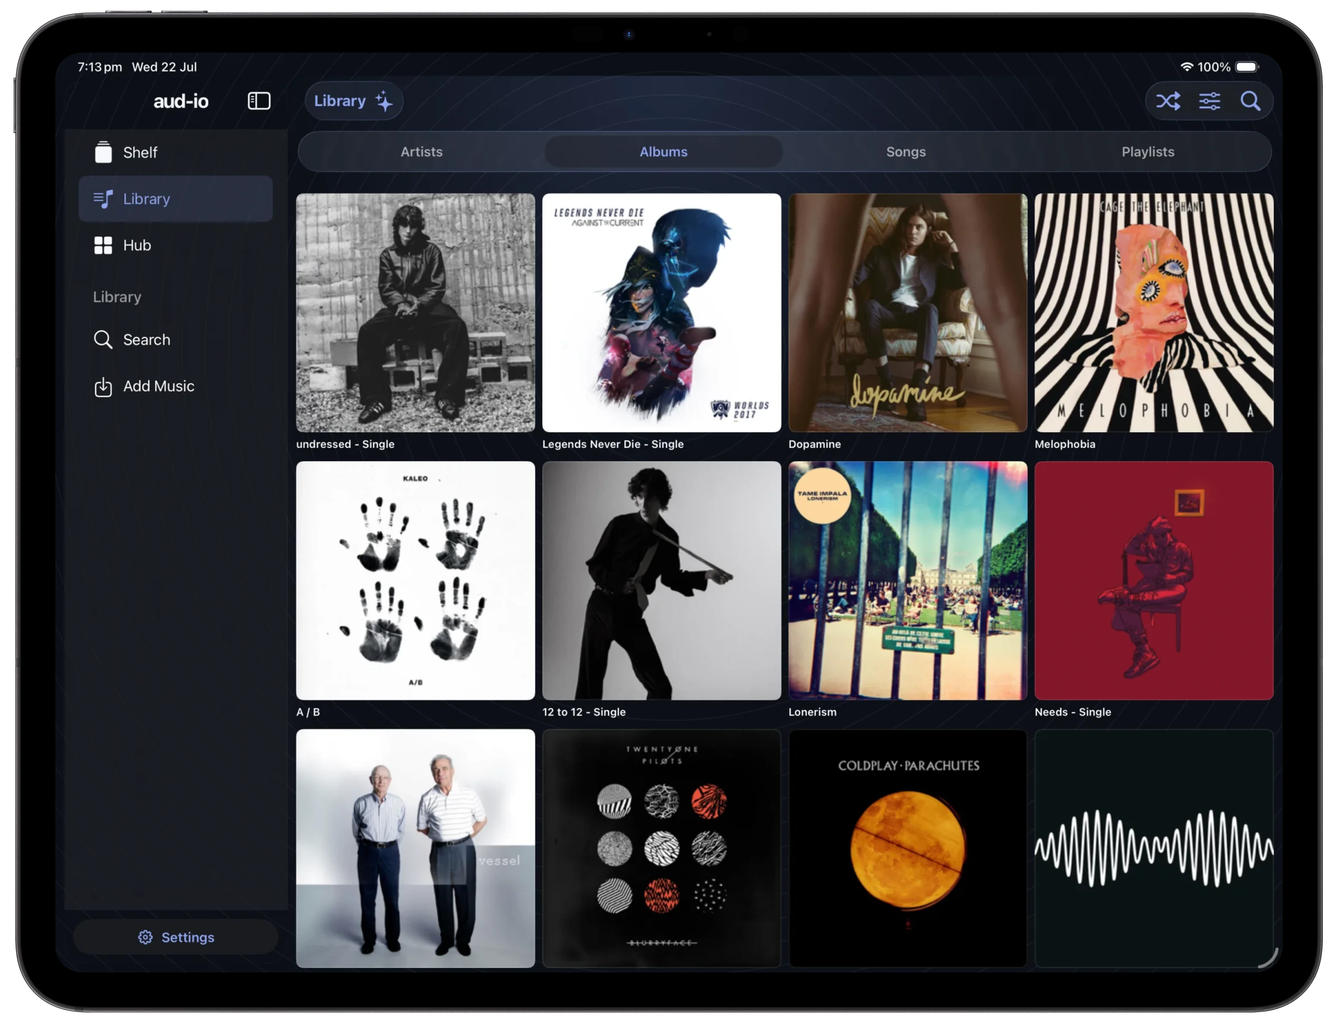Click the Wi-Fi status icon
Image resolution: width=1338 pixels, height=1025 pixels.
[x=1186, y=66]
